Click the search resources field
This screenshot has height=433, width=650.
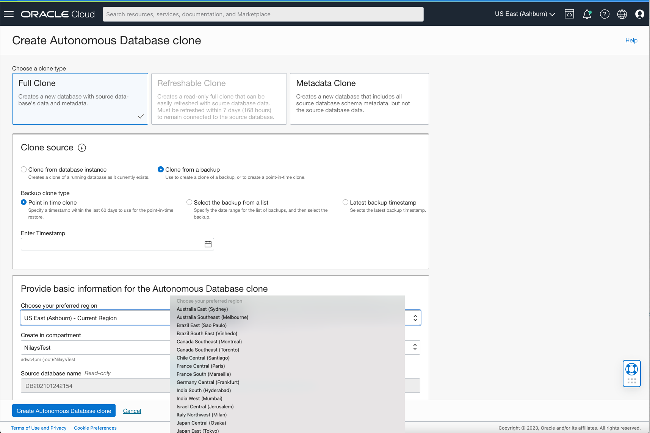[263, 14]
